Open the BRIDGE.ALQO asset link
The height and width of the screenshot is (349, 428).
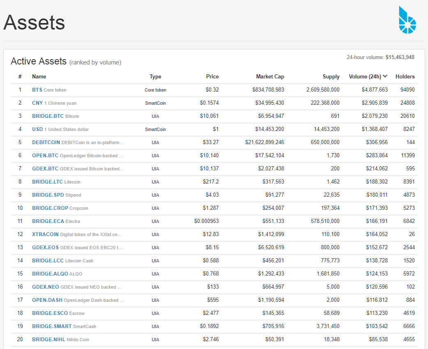[x=50, y=273]
